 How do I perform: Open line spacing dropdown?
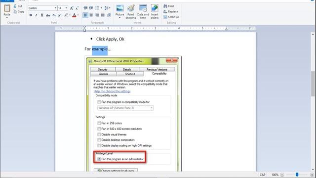(107, 8)
